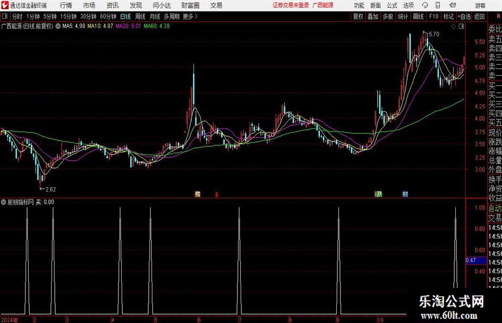Select the 周线 weekly chart tab
The height and width of the screenshot is (323, 502).
pos(140,16)
